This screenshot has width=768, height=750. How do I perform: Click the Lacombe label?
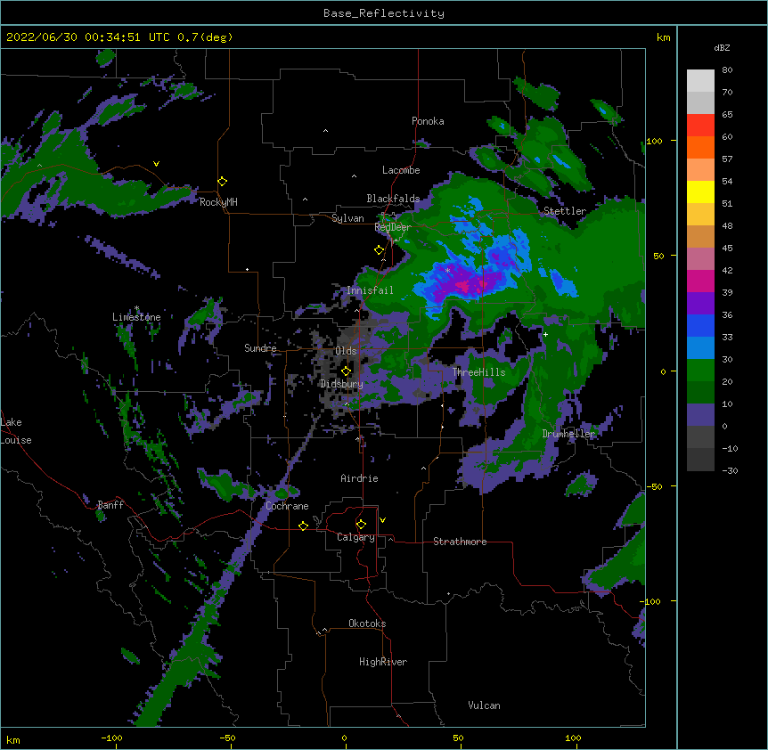(x=401, y=170)
